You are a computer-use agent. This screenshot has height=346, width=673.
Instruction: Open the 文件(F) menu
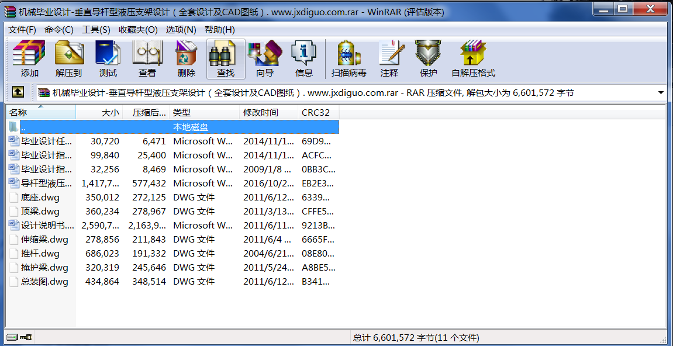[22, 30]
